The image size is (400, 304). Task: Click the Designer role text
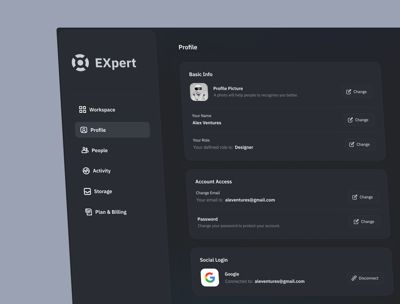[x=244, y=147]
